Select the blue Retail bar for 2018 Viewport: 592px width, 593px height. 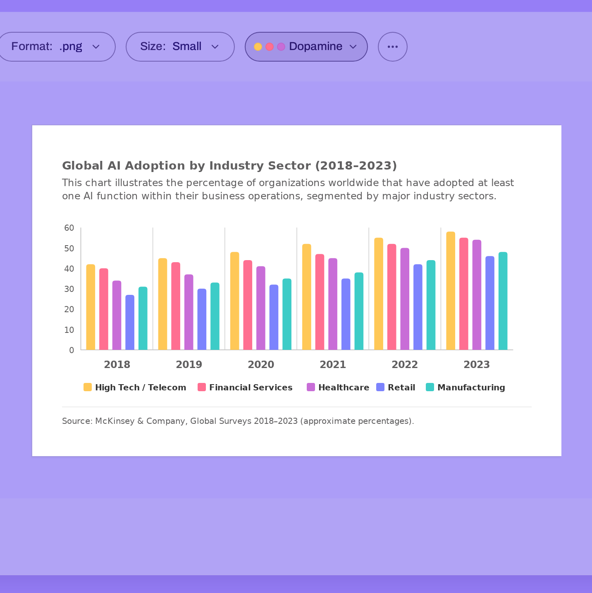tap(130, 322)
